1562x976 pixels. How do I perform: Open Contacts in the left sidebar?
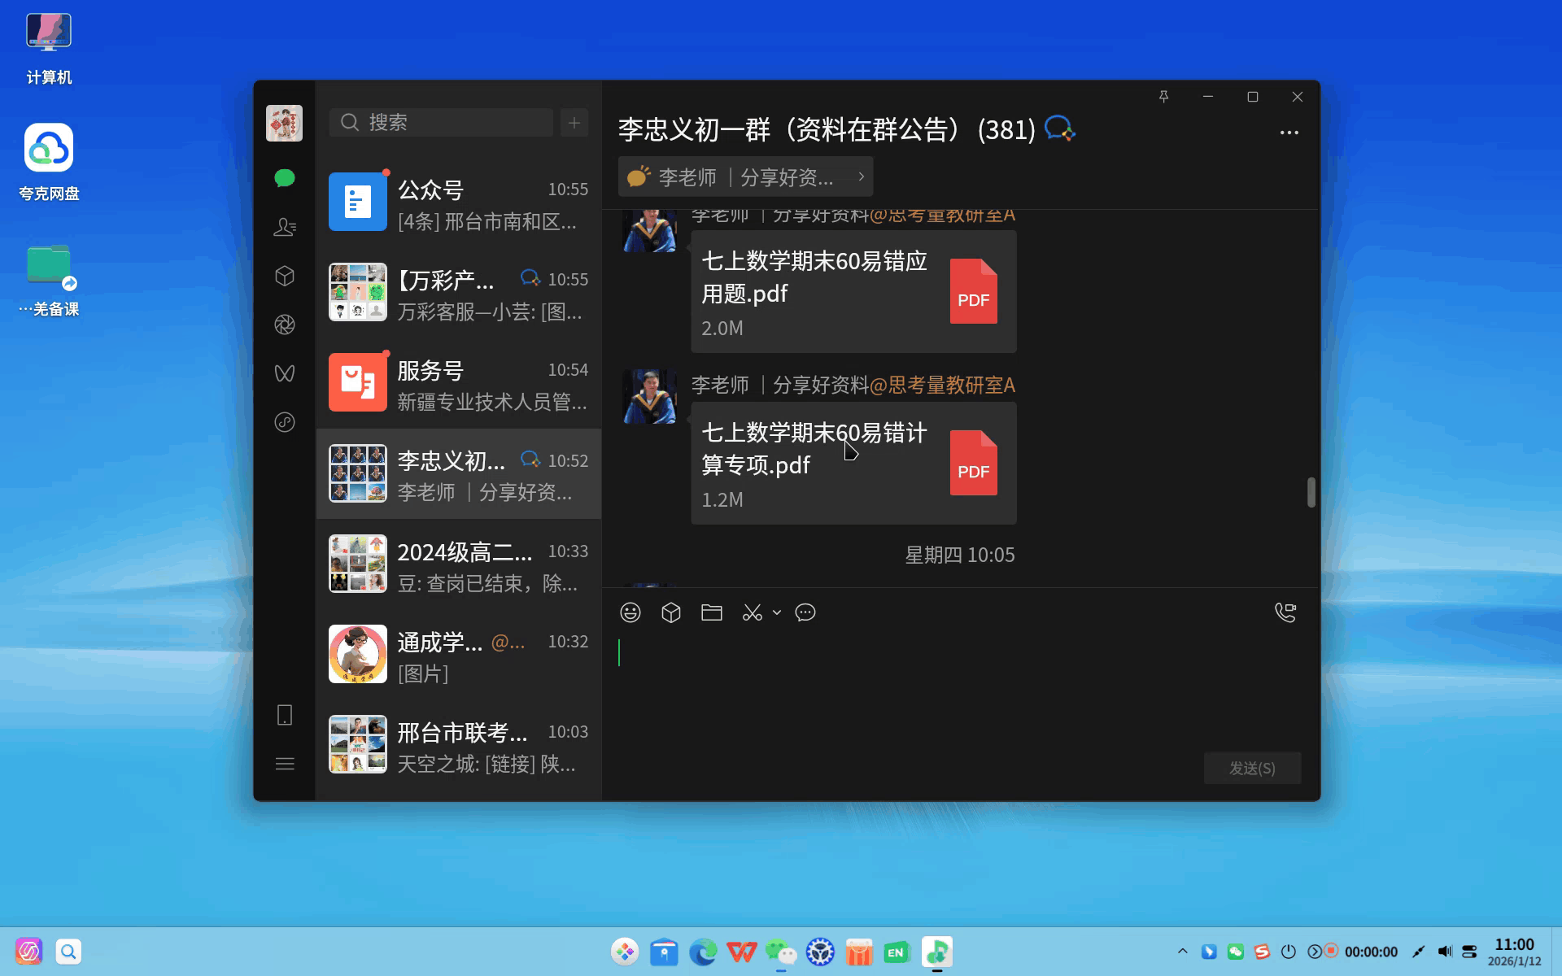284,227
